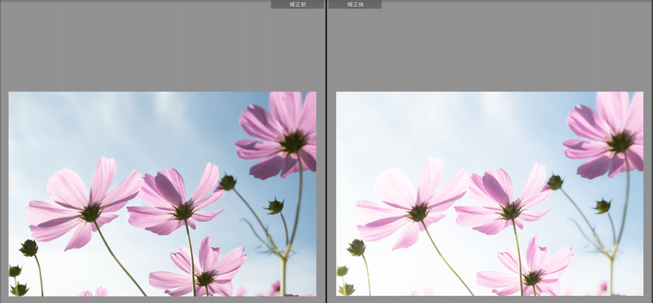The image size is (653, 303).
Task: Click the middle flower's dark center in the after photo
Action: pyautogui.click(x=511, y=210)
